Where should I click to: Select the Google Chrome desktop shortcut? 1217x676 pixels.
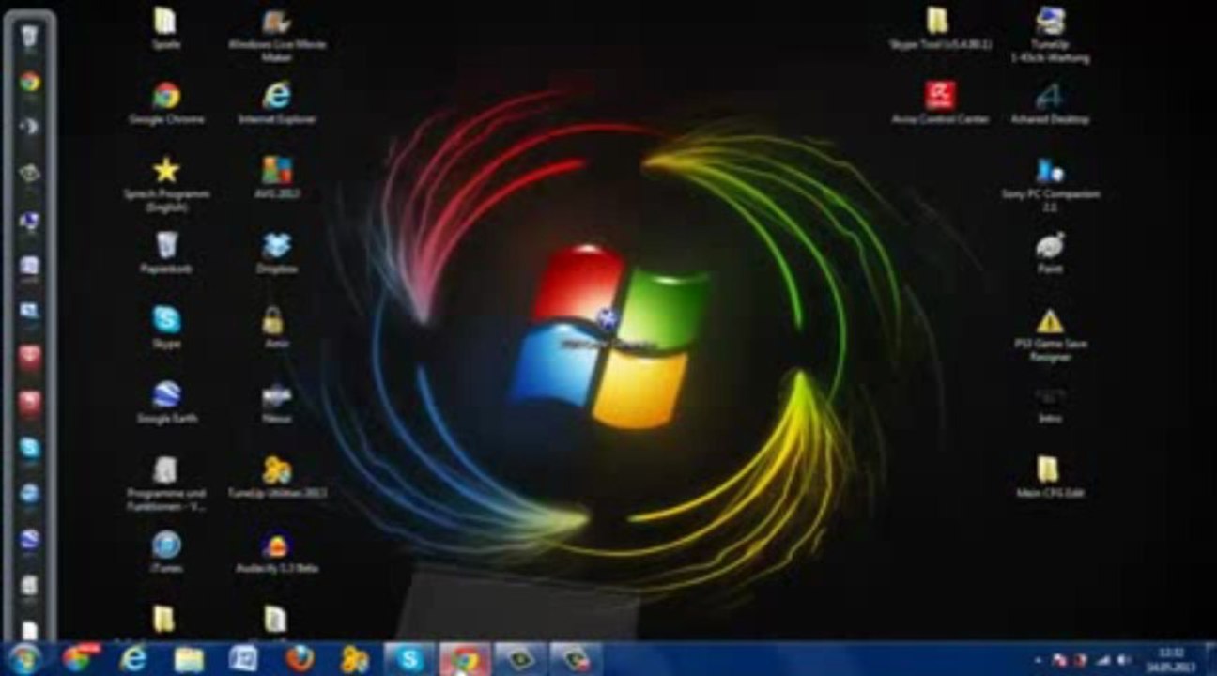coord(166,101)
